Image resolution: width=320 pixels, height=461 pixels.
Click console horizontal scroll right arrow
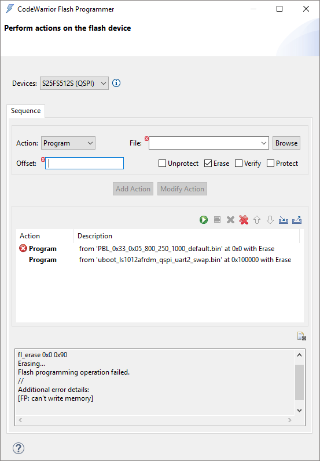290,420
